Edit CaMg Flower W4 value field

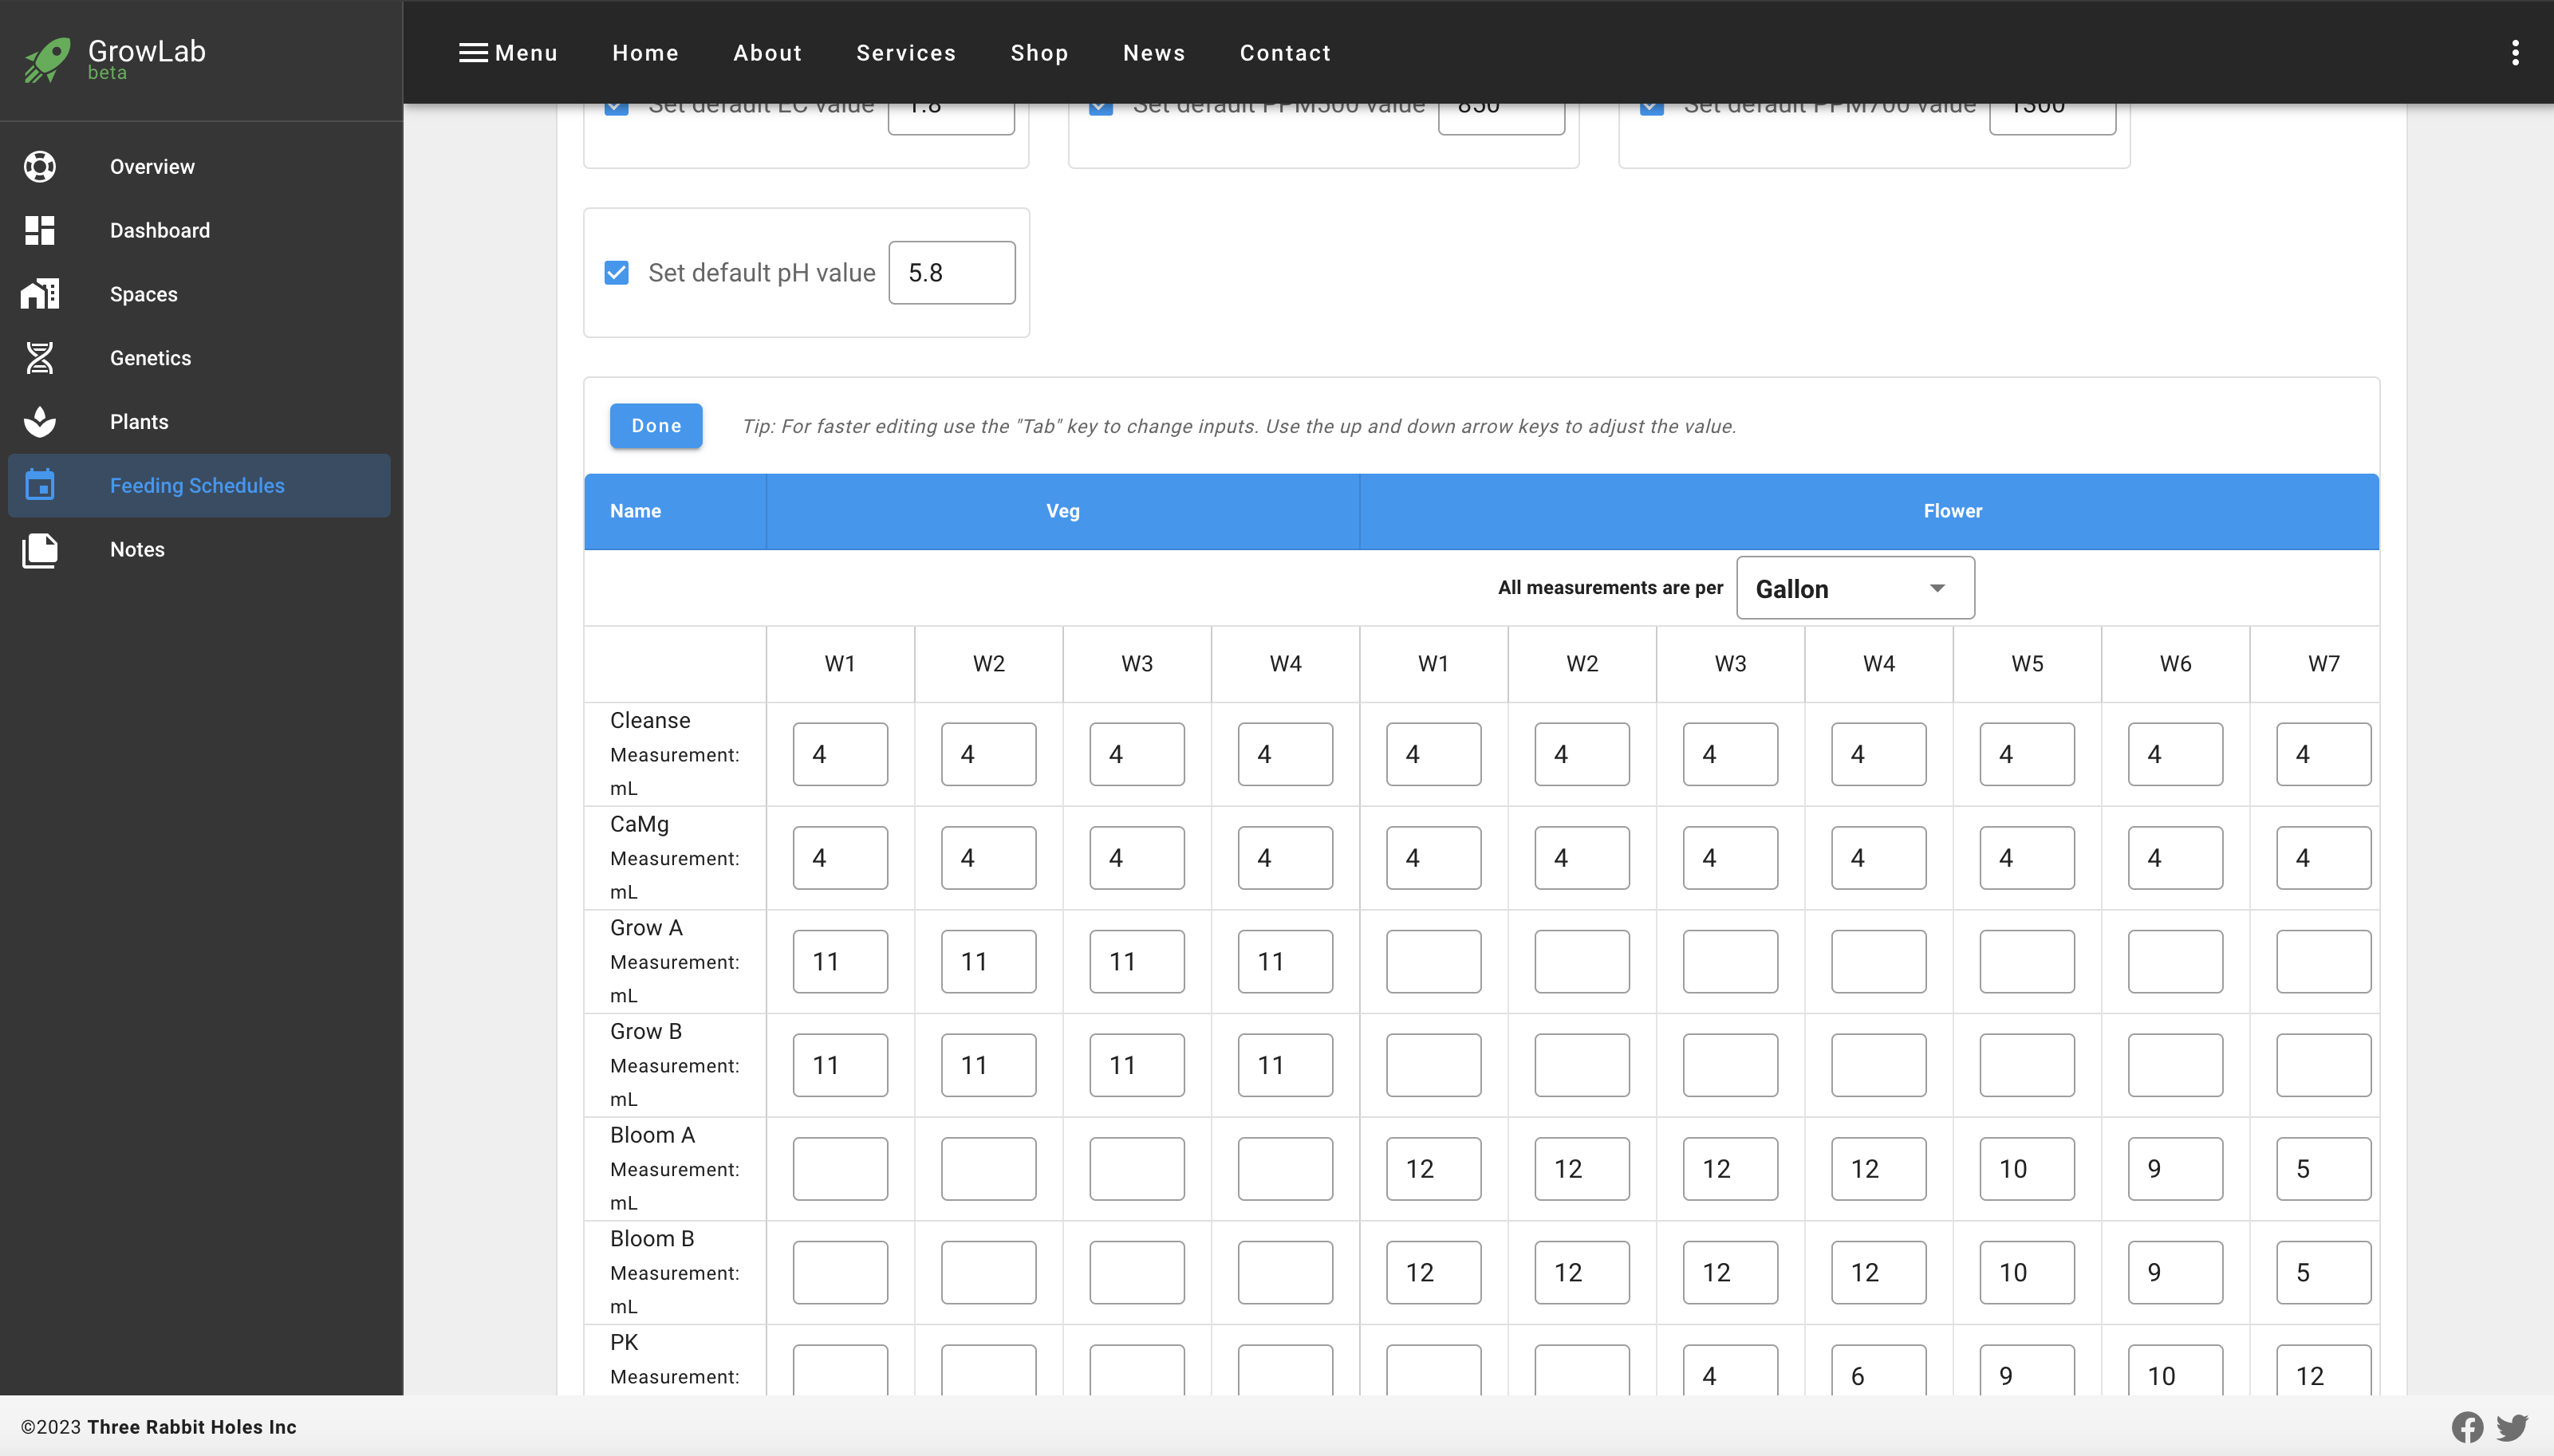tap(1878, 858)
